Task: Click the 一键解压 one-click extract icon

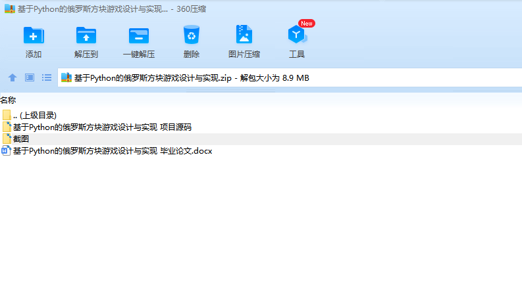Action: (139, 35)
